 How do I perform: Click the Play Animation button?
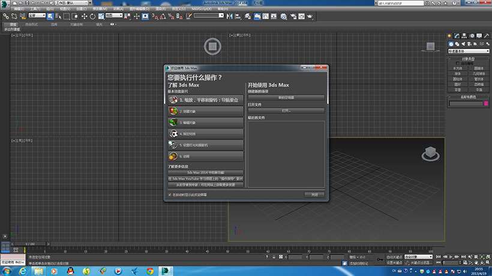[451, 257]
